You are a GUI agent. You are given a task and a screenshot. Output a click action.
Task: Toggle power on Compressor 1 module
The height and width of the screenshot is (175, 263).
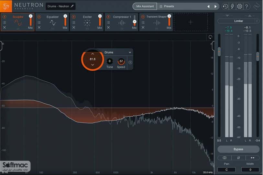pos(108,17)
